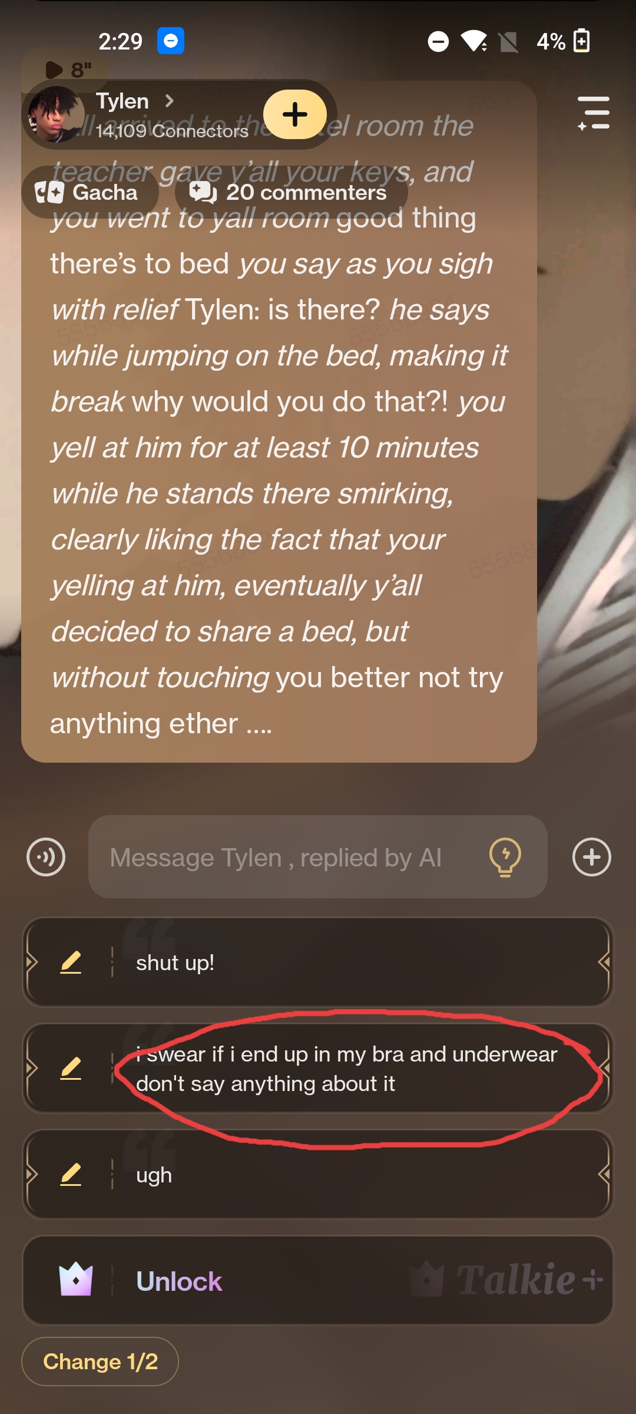Select the "shut up!" suggested reply
Viewport: 636px width, 1414px height.
coord(318,963)
